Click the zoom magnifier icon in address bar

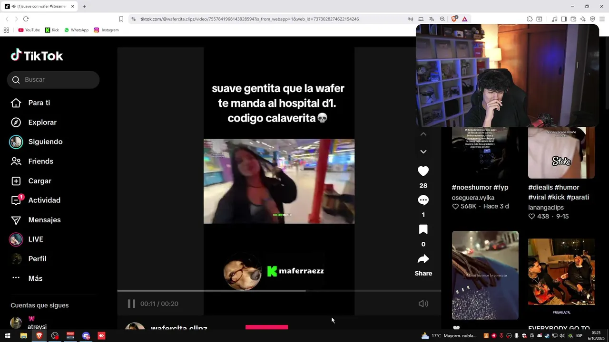tap(442, 19)
